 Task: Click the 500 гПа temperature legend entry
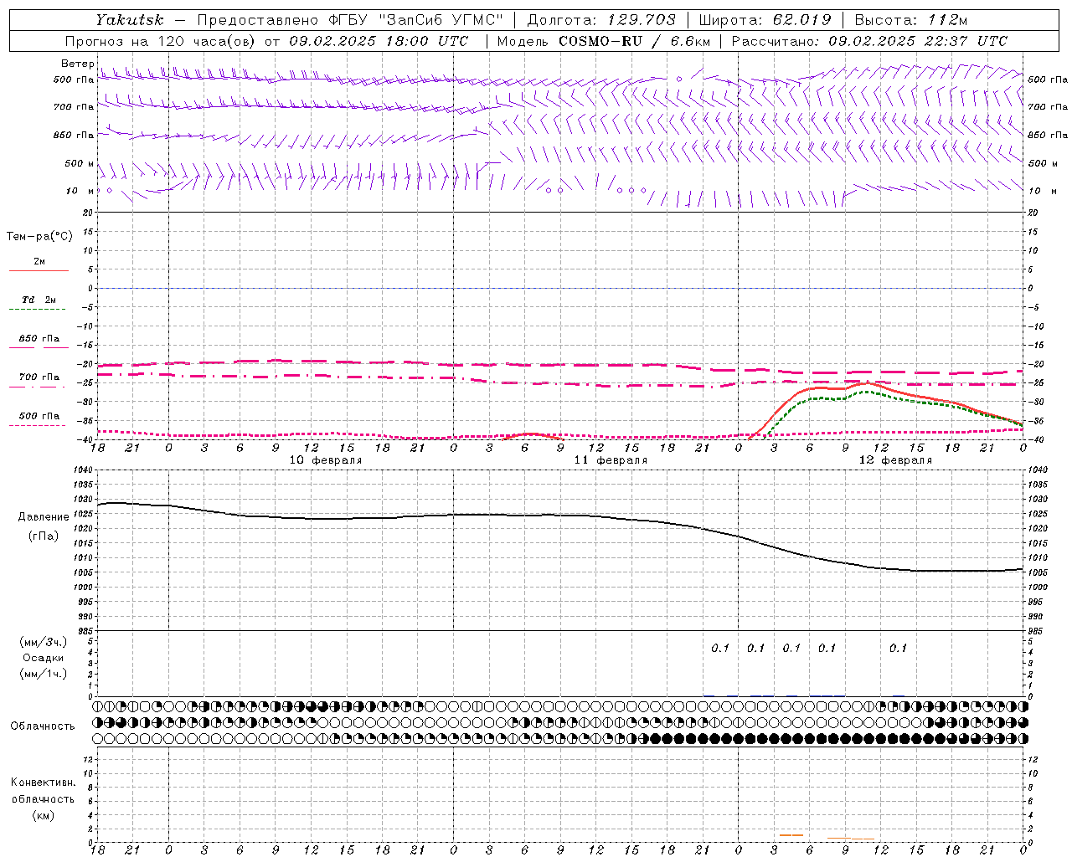tap(39, 416)
